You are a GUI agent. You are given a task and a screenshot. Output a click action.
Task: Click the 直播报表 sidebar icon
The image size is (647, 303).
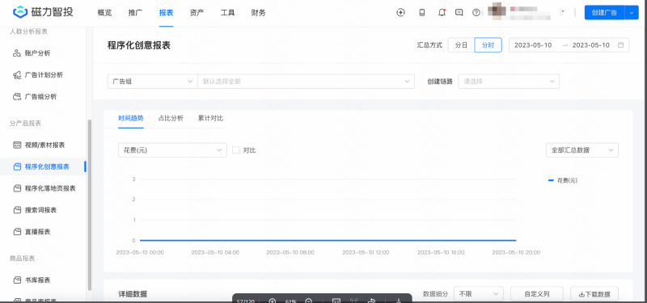[17, 232]
